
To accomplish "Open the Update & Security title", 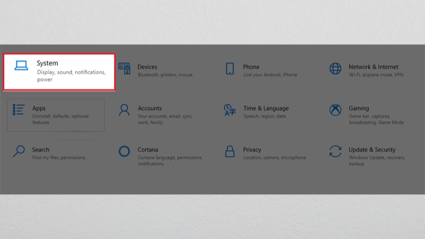I will (372, 150).
